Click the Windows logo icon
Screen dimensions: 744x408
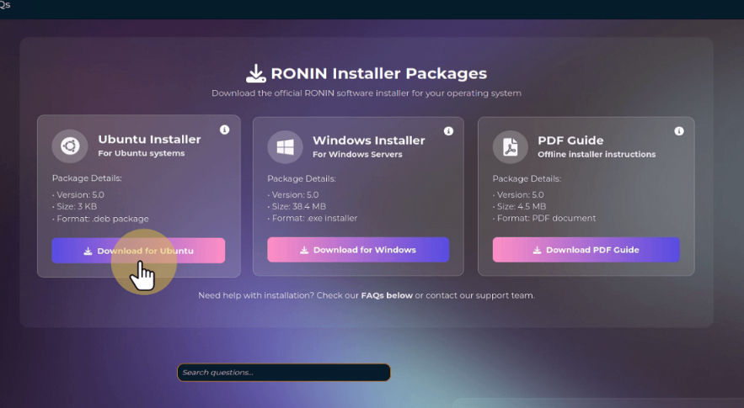pyautogui.click(x=285, y=147)
